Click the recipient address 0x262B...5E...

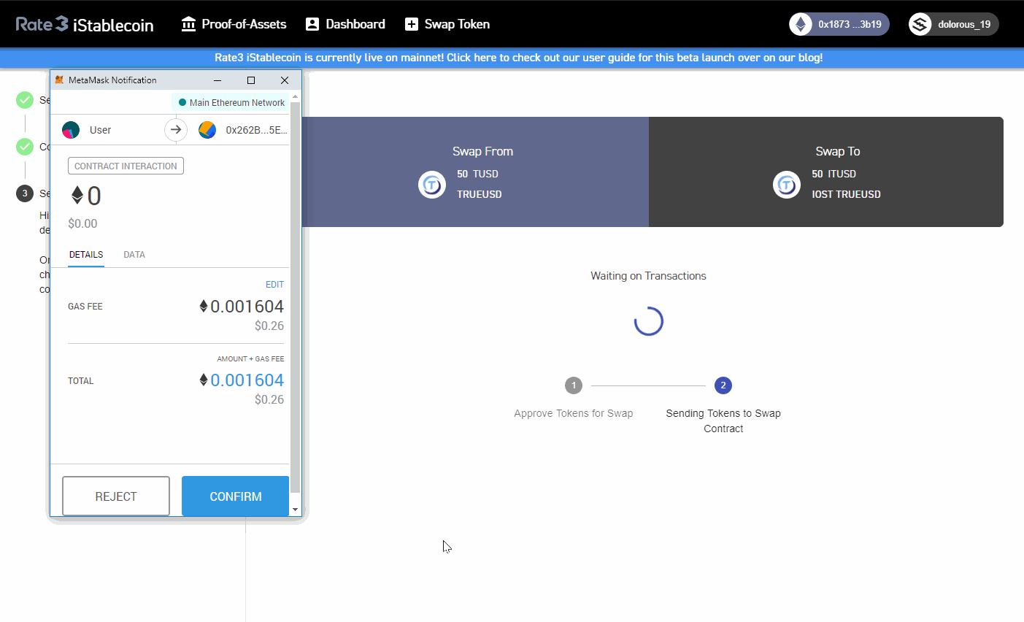click(x=256, y=130)
